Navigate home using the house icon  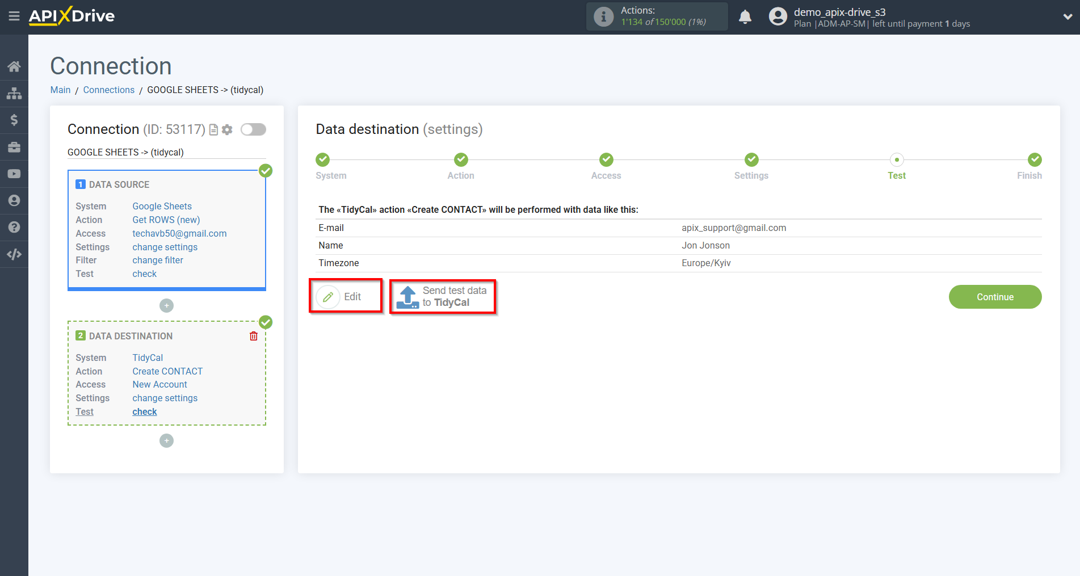click(x=14, y=66)
